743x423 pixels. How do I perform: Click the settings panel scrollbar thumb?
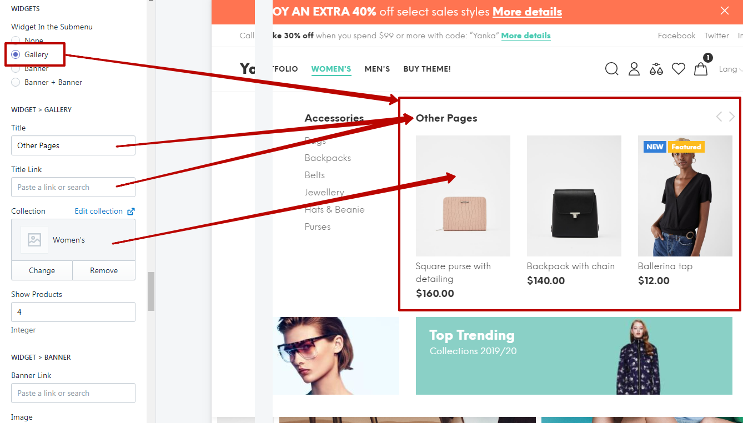click(x=151, y=291)
